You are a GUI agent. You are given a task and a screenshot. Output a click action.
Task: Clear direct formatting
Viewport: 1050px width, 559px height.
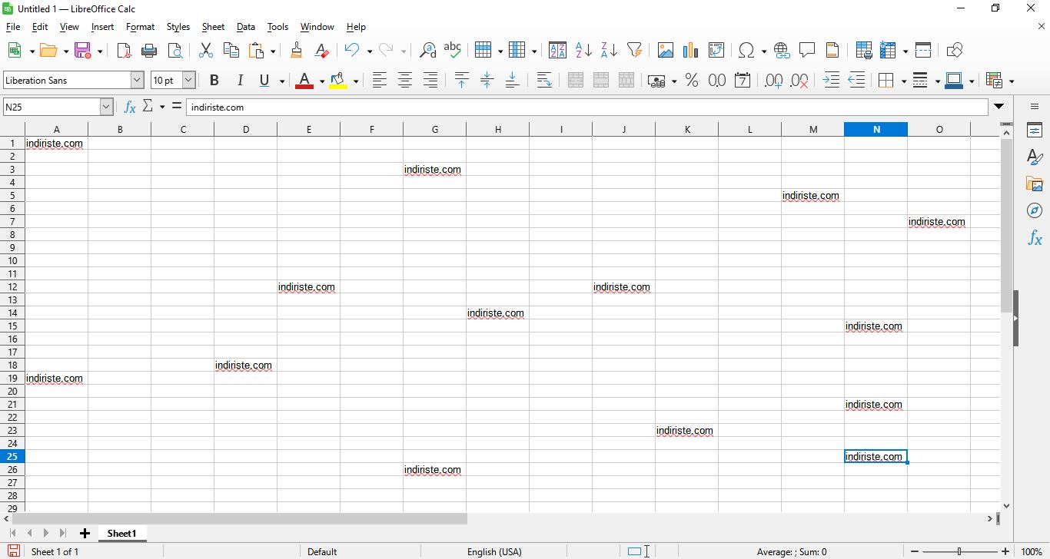[x=322, y=51]
